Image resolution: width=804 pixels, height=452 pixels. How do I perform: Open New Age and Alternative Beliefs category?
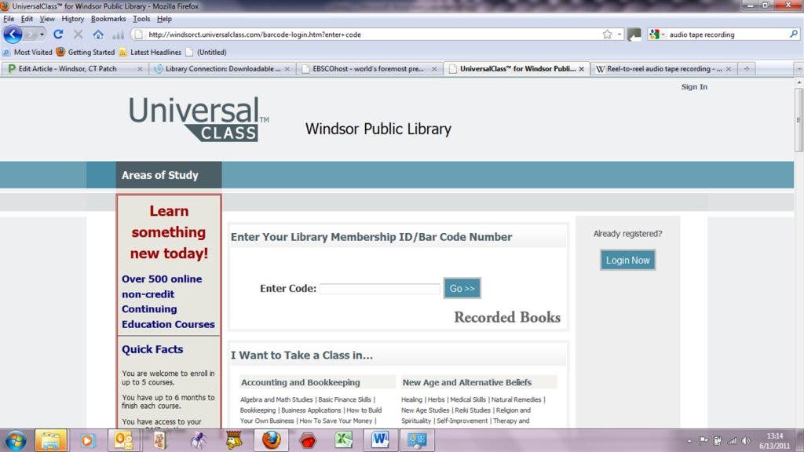click(x=466, y=382)
